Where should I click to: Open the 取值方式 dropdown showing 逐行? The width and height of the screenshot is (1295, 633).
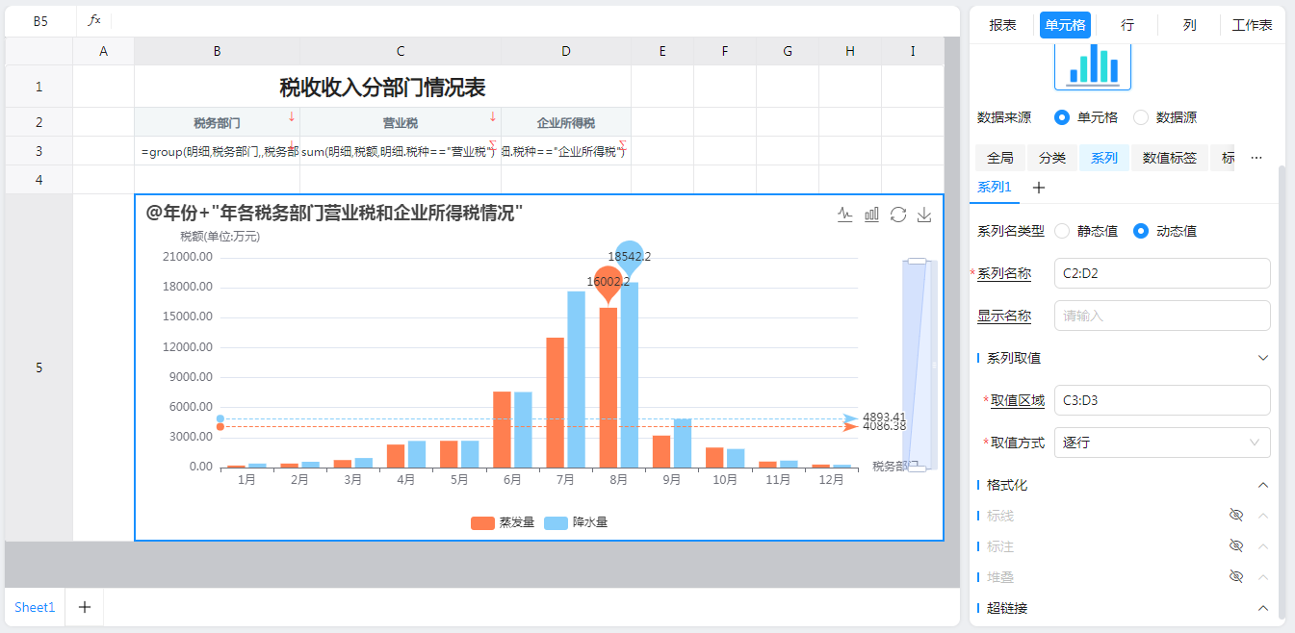1162,443
